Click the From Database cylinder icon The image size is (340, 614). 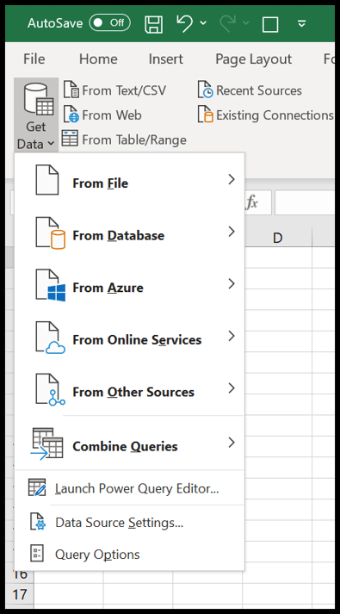click(x=51, y=233)
